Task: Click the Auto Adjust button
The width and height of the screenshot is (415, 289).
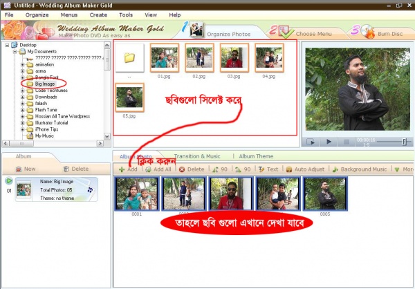Action: tap(305, 169)
